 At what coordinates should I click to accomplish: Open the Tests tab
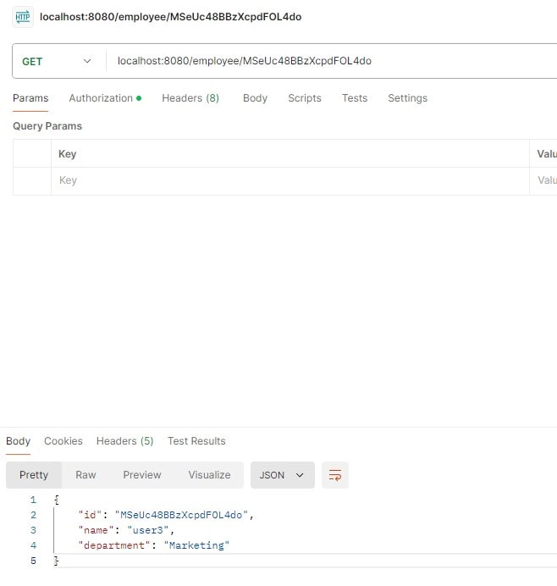[355, 98]
